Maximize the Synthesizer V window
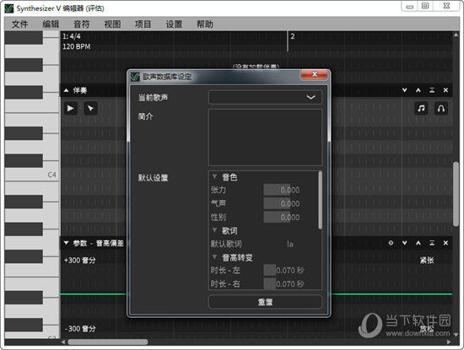Image resolution: width=464 pixels, height=350 pixels. coord(425,6)
